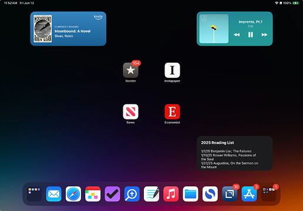Open the App Library folder with badge 1
The height and width of the screenshot is (211, 303).
pos(269,194)
